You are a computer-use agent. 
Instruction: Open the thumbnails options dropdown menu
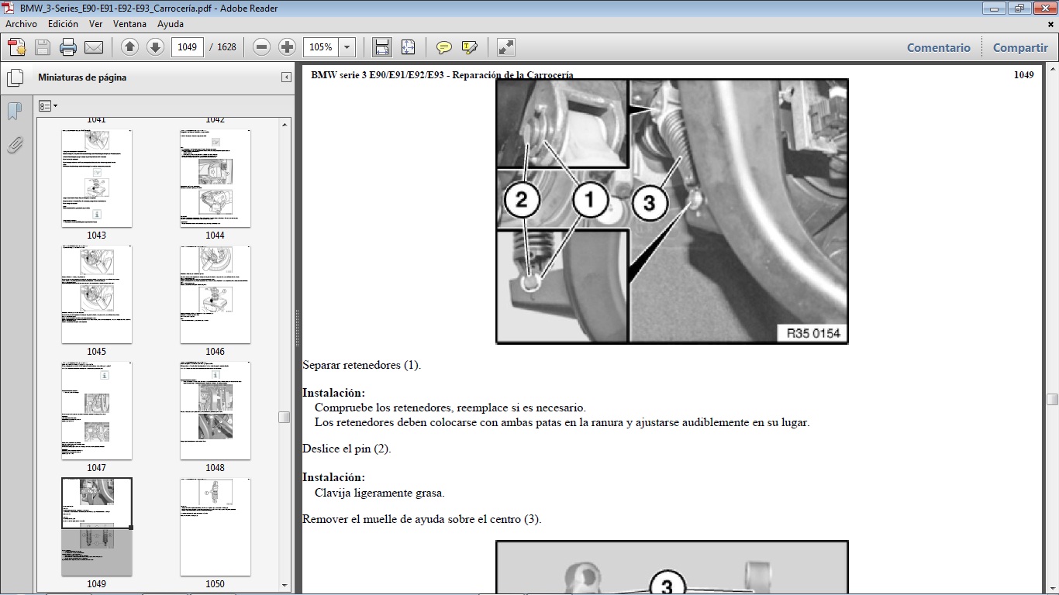click(48, 105)
